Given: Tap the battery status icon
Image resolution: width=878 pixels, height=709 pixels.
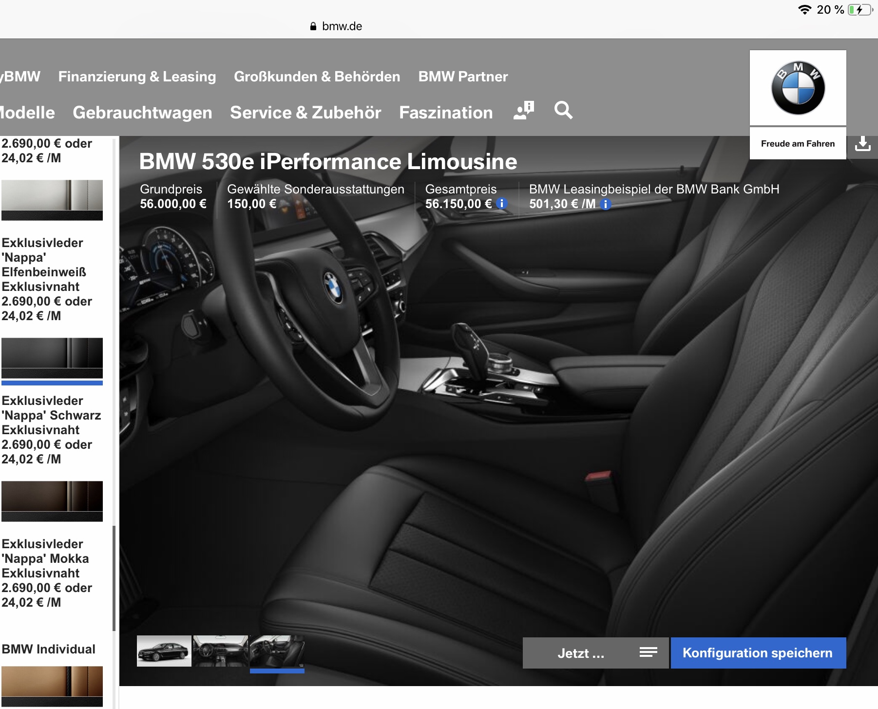Looking at the screenshot, I should click(860, 10).
